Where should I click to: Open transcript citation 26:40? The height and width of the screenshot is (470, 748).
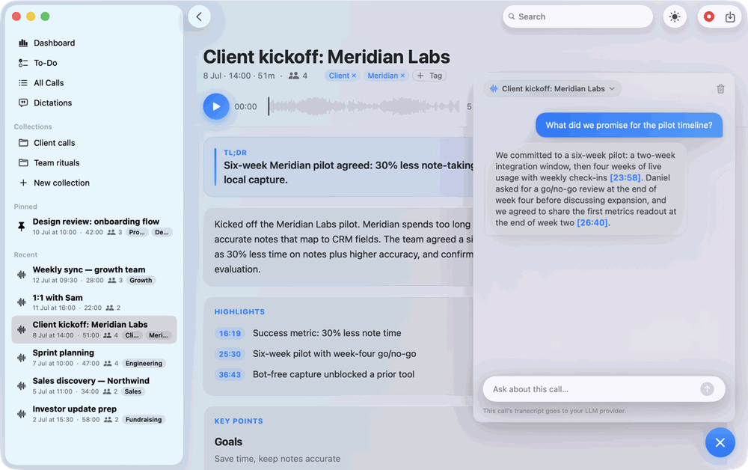click(592, 223)
